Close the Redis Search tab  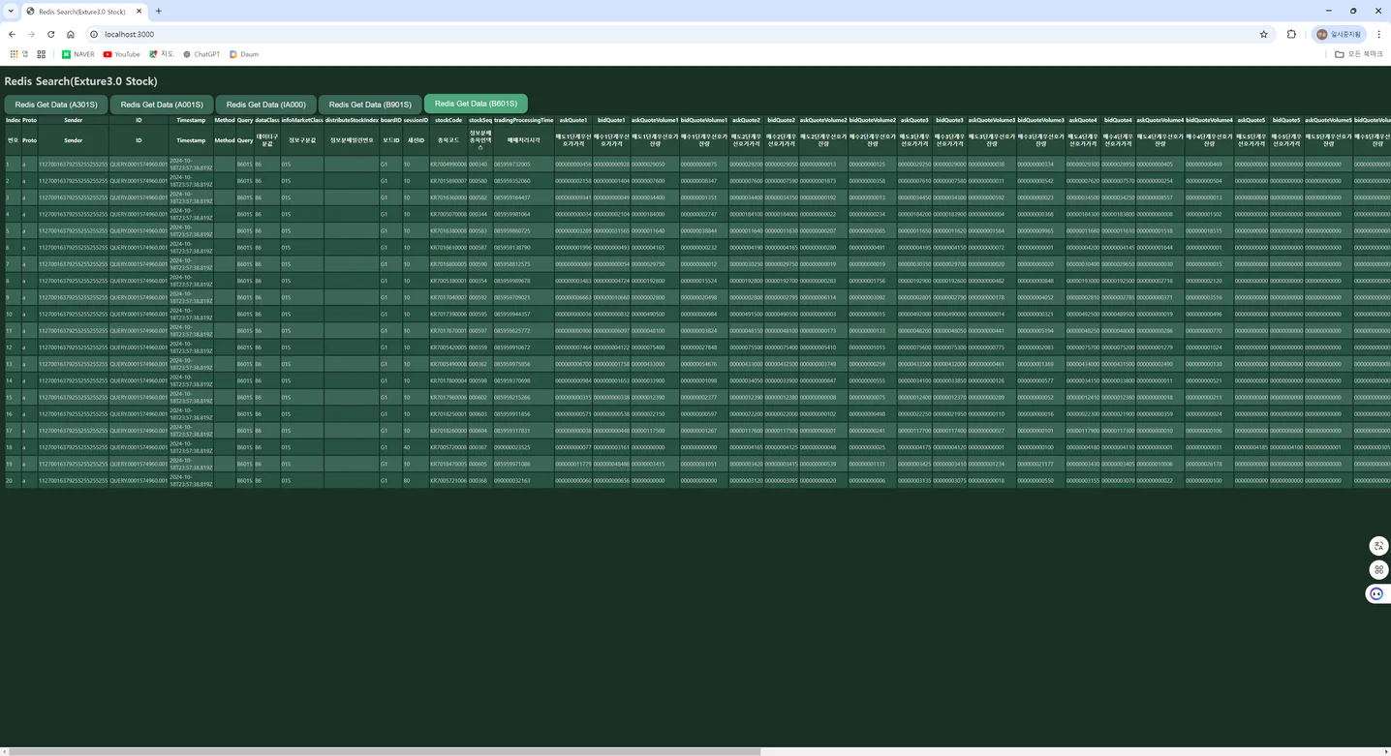pos(137,12)
